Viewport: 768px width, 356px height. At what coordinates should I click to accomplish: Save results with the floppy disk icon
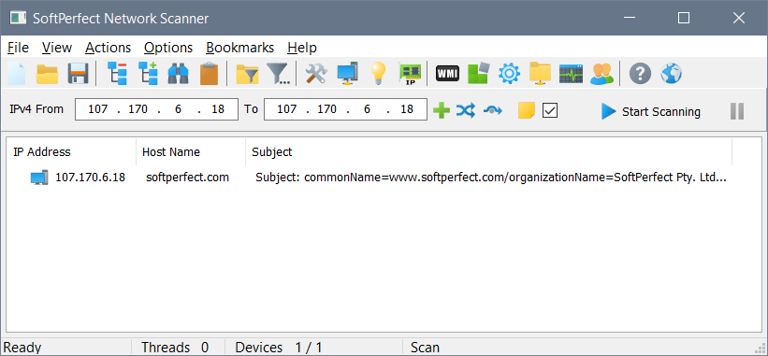tap(78, 74)
